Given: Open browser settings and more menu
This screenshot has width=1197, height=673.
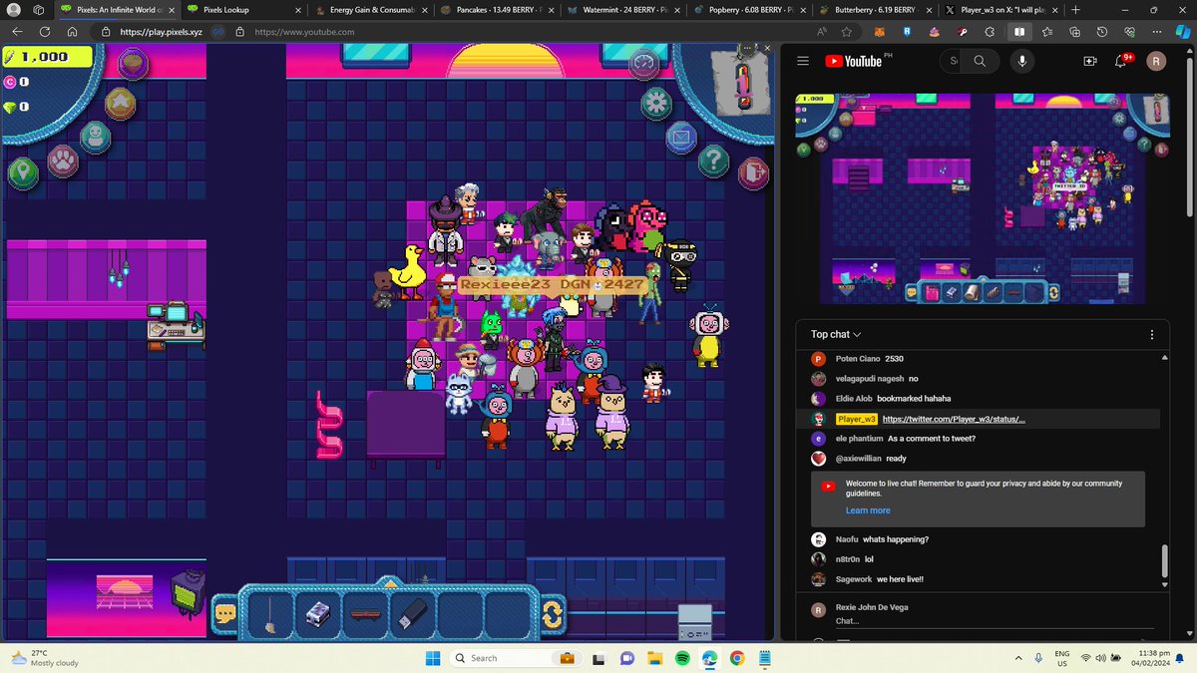Looking at the screenshot, I should pyautogui.click(x=1156, y=32).
